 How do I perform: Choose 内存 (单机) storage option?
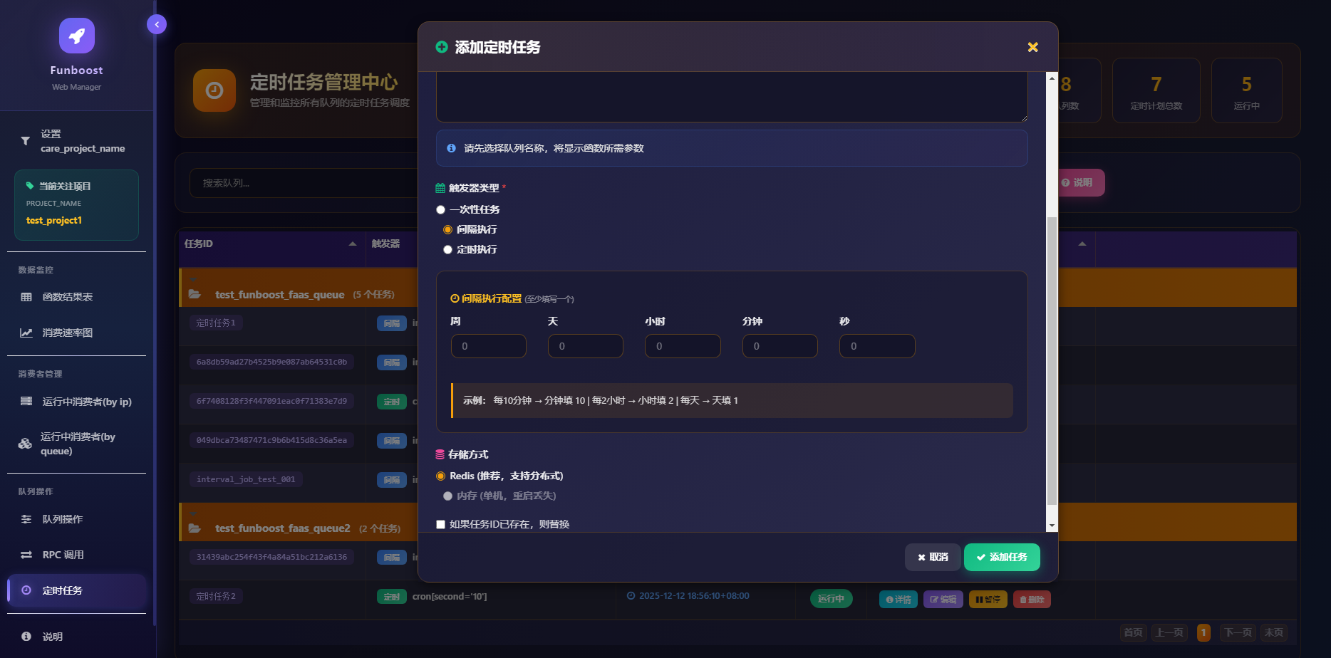coord(447,496)
